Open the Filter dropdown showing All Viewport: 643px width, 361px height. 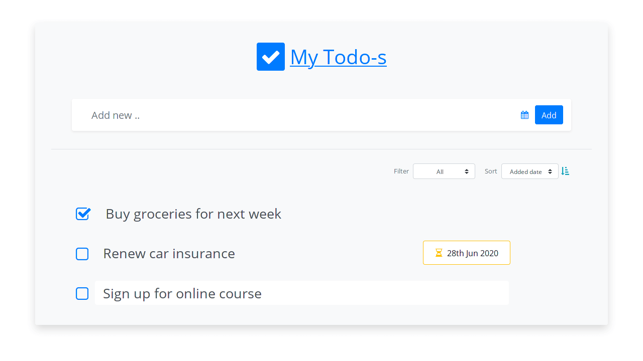point(444,171)
